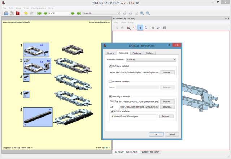This screenshot has width=231, height=159.
Task: Jump to last page icon
Action: 79,13
